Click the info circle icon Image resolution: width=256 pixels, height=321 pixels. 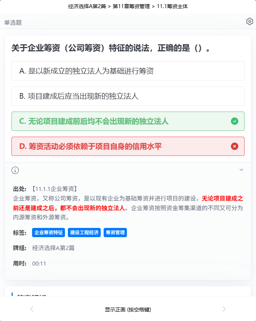tap(15, 170)
